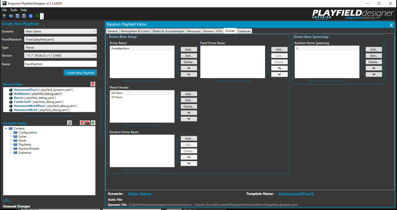
Task: Expand the RandomPresets folder
Action: pos(11,149)
